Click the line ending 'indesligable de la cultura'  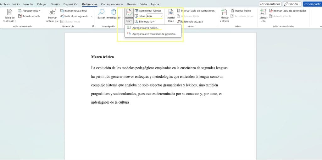coord(110,102)
